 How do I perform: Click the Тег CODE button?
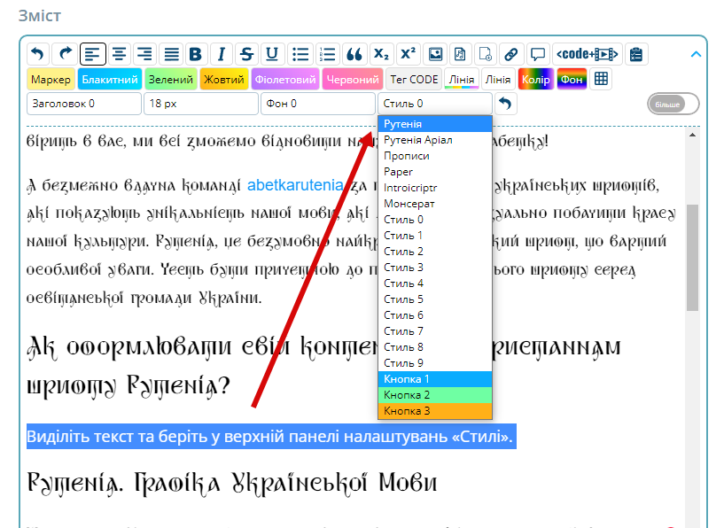[414, 80]
